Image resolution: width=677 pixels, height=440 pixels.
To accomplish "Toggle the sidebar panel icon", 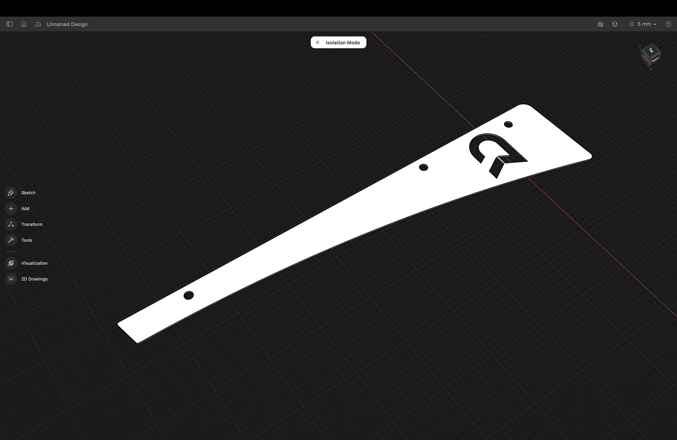I will pyautogui.click(x=9, y=24).
